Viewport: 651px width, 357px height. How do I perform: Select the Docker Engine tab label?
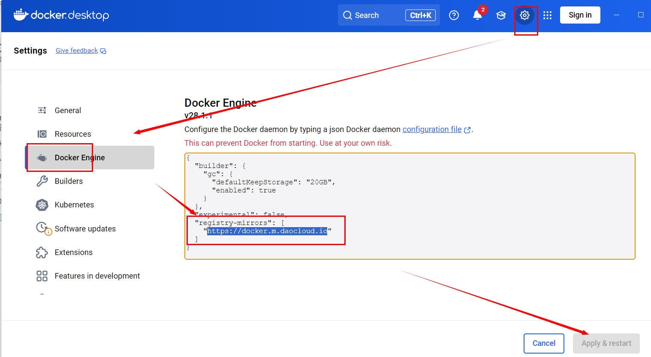click(x=80, y=157)
